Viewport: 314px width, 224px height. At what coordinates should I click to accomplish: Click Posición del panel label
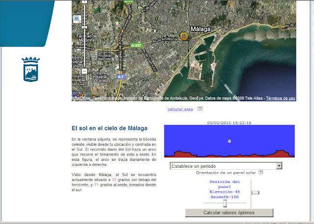point(225,184)
